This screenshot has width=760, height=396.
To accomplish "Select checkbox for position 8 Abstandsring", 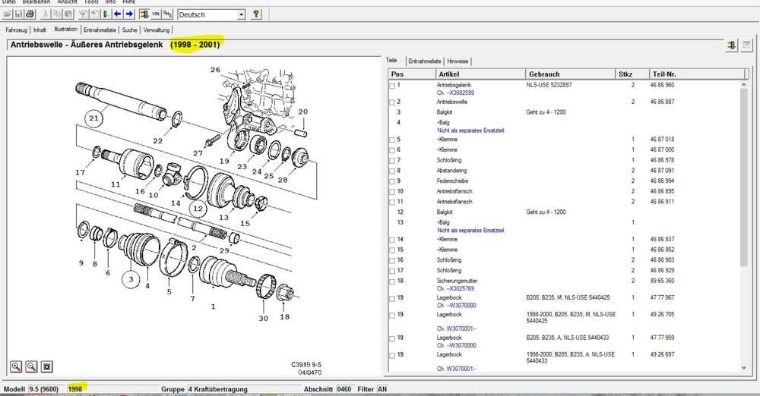I will tap(391, 171).
